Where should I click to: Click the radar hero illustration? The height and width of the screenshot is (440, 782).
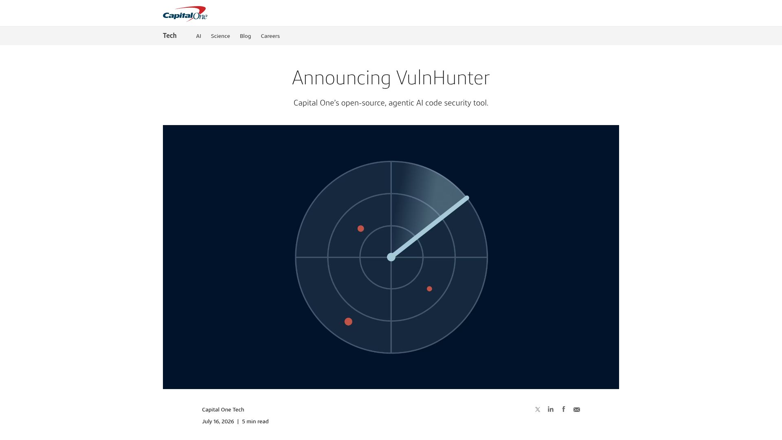tap(391, 257)
